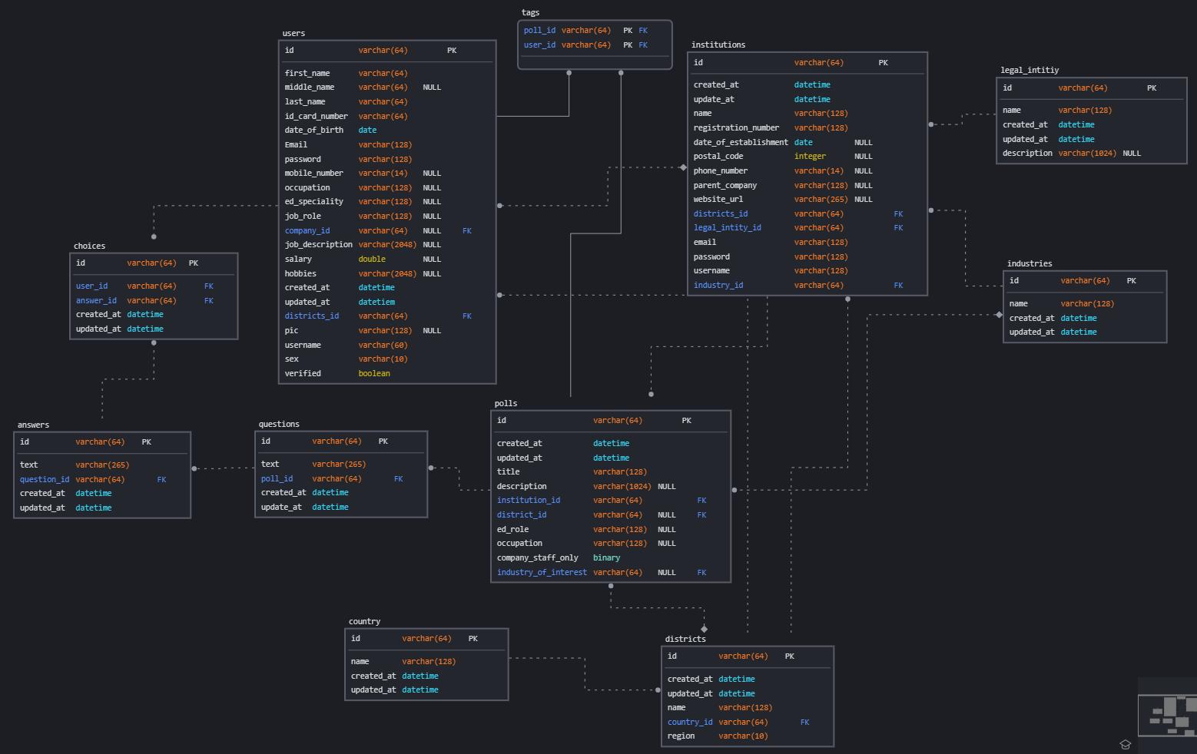Viewport: 1197px width, 754px height.
Task: Click the pic field in users table
Action: (x=387, y=331)
